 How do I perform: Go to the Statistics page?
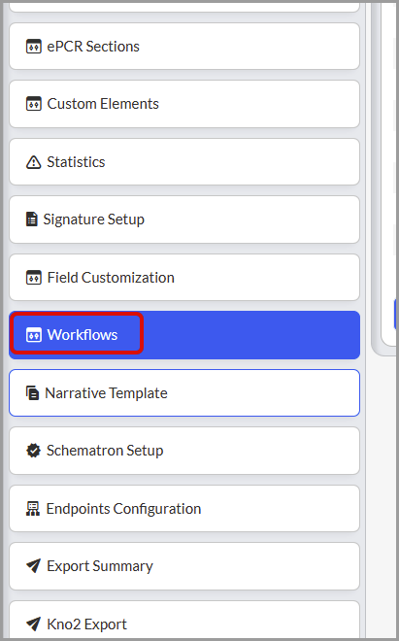pyautogui.click(x=184, y=162)
